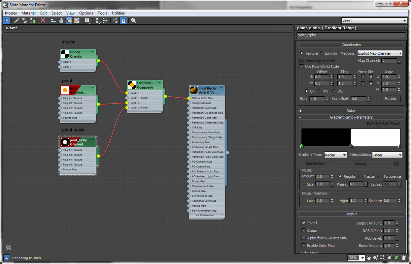Select the green start gradient flag
Image resolution: width=411 pixels, height=264 pixels.
pyautogui.click(x=302, y=146)
